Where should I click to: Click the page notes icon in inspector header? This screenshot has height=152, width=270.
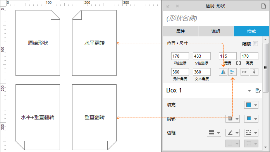point(263,6)
